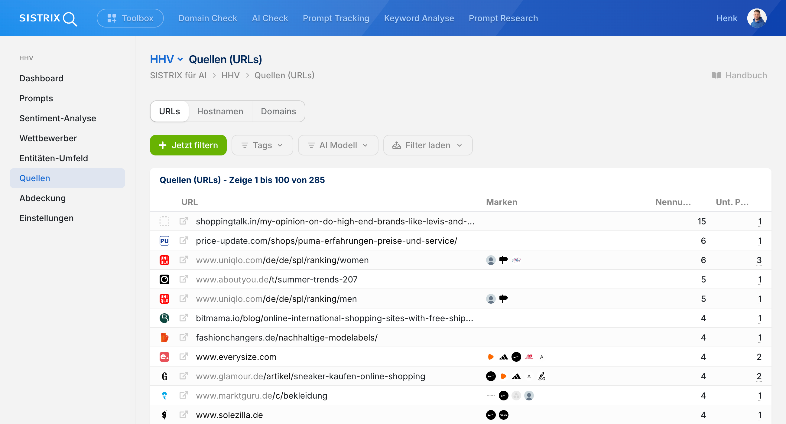Click the Asics brand icon in glamour.de row
Viewport: 786px width, 424px height.
[542, 377]
